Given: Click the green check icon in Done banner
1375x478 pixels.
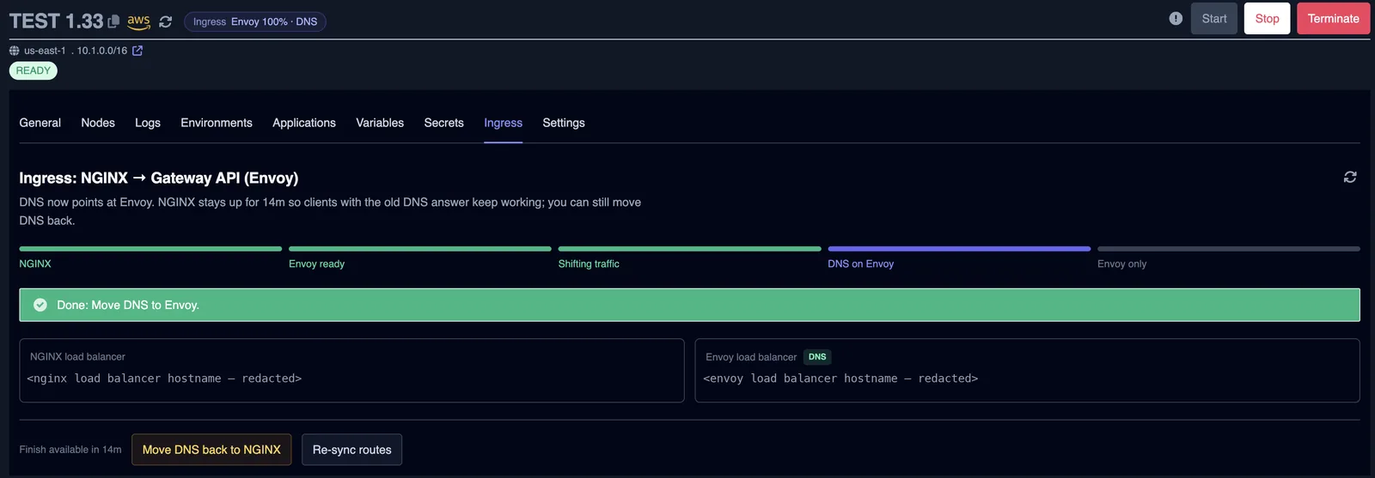Looking at the screenshot, I should point(40,305).
